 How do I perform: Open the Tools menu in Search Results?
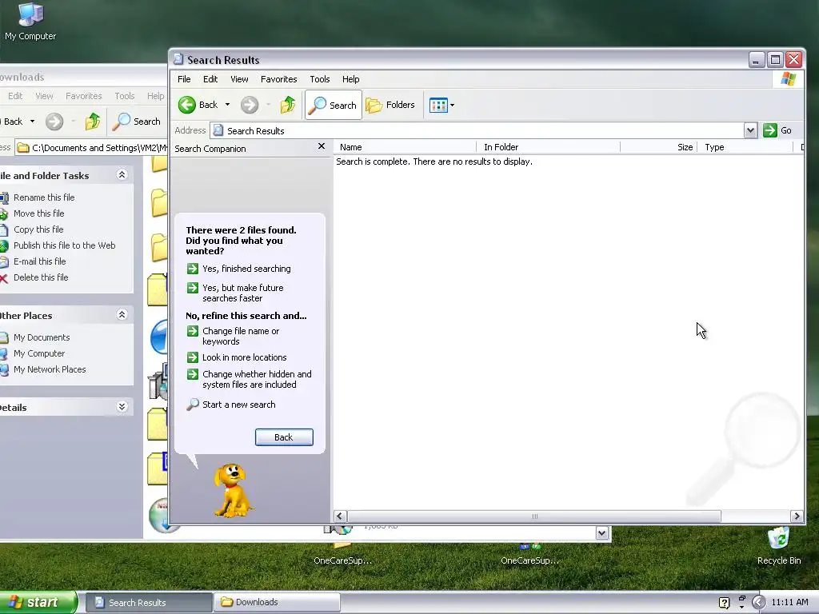coord(320,79)
